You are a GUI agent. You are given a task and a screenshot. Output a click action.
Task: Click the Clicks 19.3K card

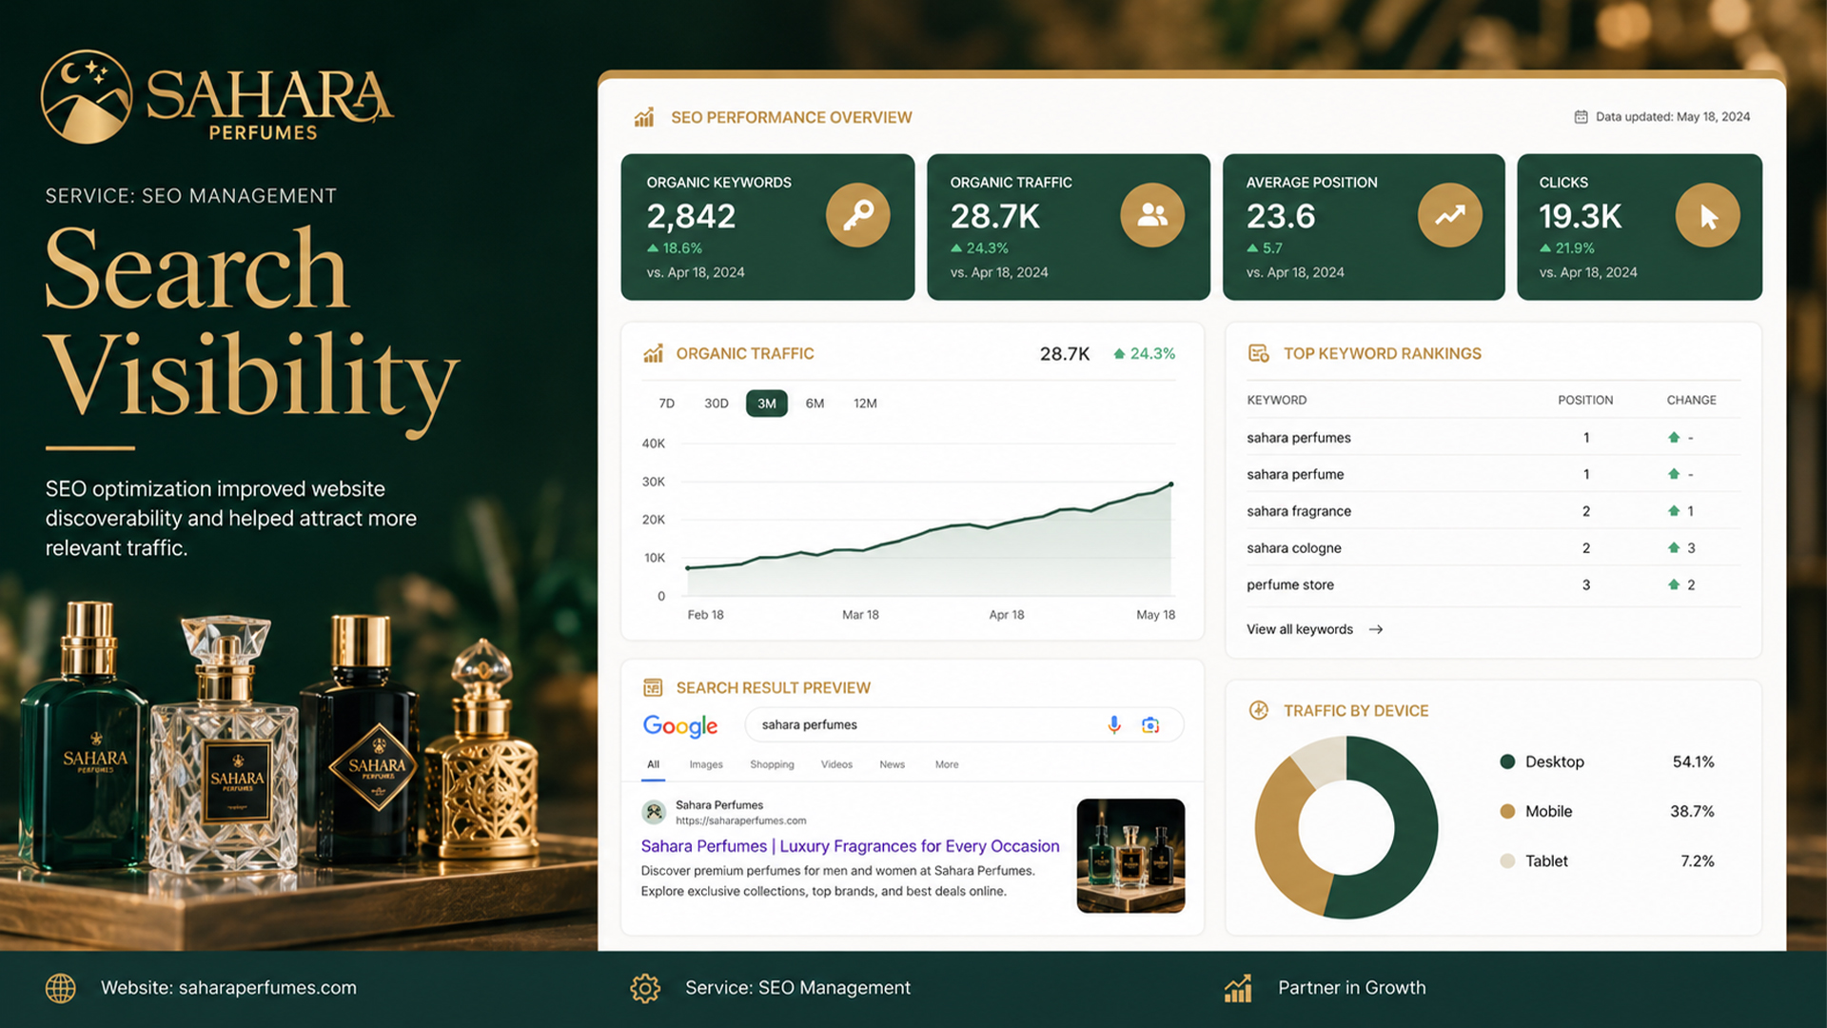(x=1640, y=227)
